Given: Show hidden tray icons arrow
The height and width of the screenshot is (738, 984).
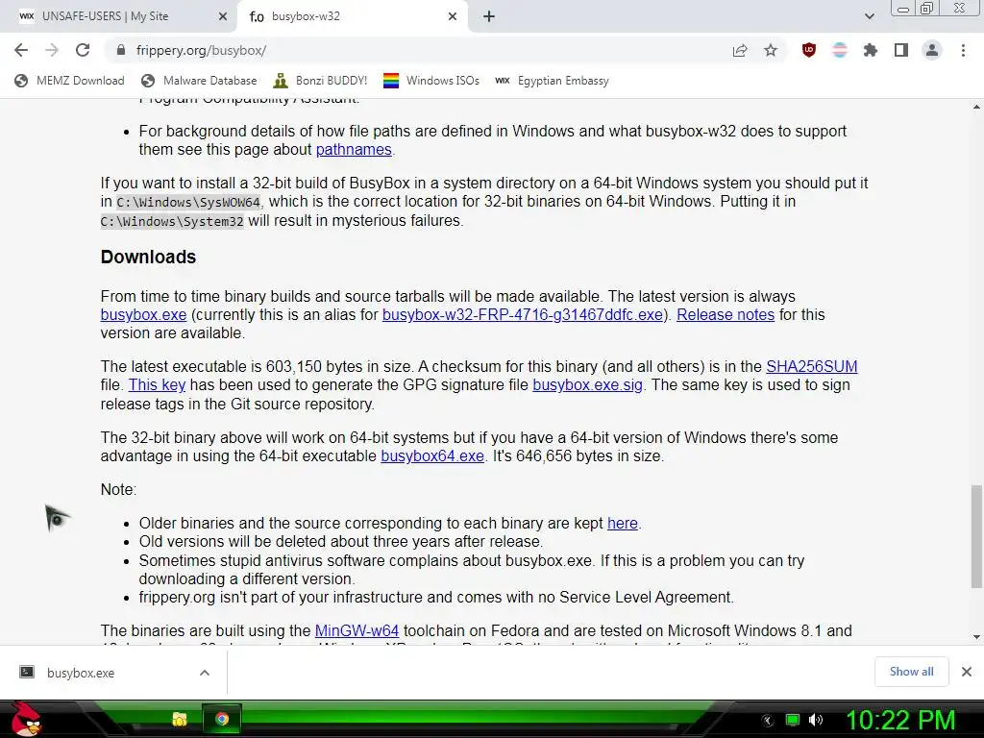Looking at the screenshot, I should [768, 721].
